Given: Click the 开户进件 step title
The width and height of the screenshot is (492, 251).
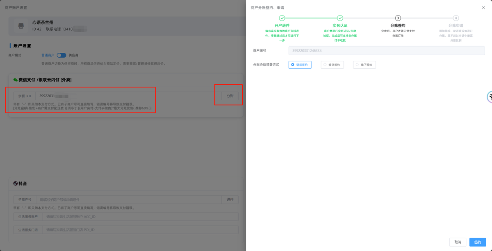Looking at the screenshot, I should pyautogui.click(x=282, y=25).
